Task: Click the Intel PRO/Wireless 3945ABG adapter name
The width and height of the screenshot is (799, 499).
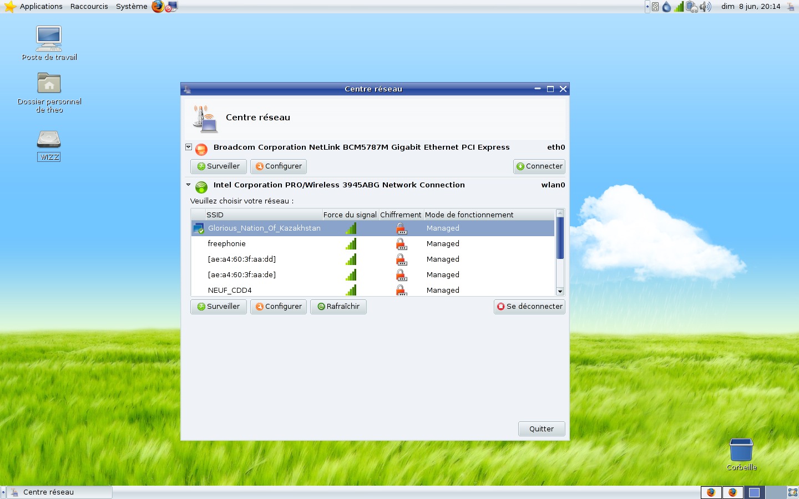Action: [x=339, y=185]
